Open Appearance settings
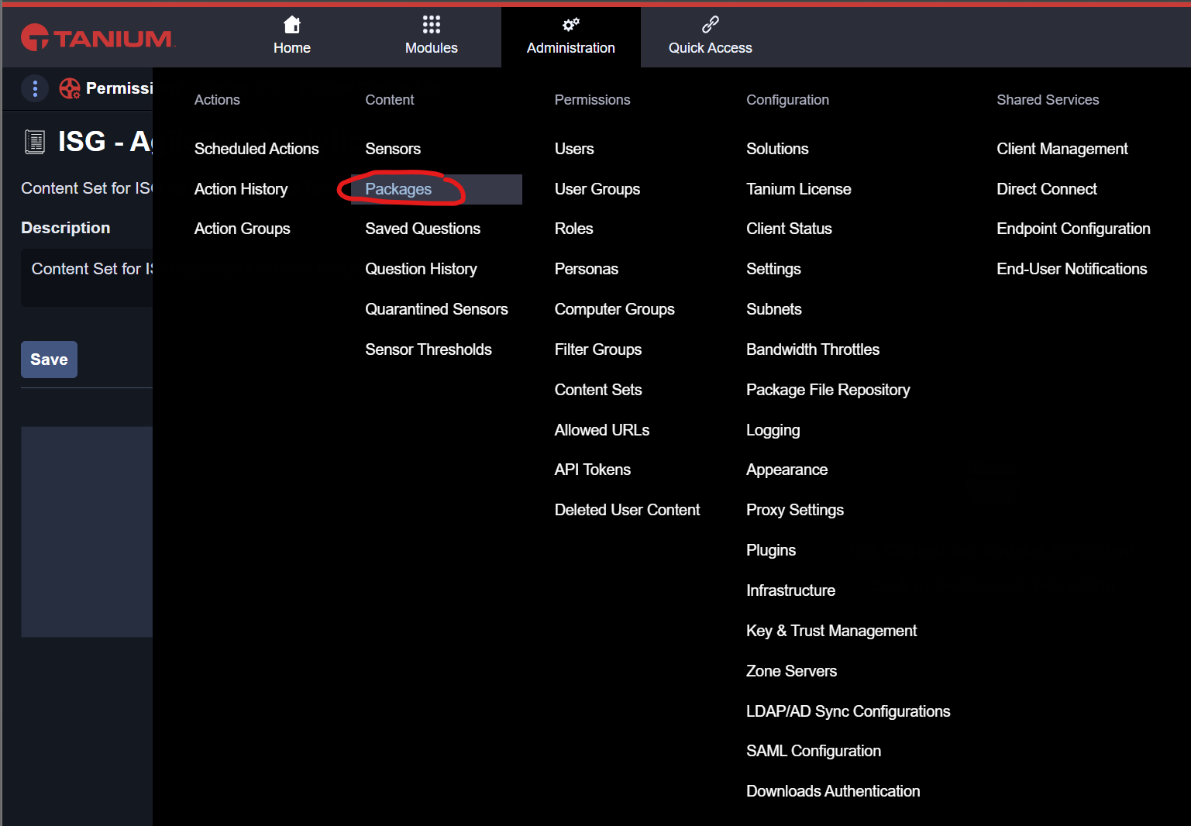The height and width of the screenshot is (826, 1191). pos(787,470)
